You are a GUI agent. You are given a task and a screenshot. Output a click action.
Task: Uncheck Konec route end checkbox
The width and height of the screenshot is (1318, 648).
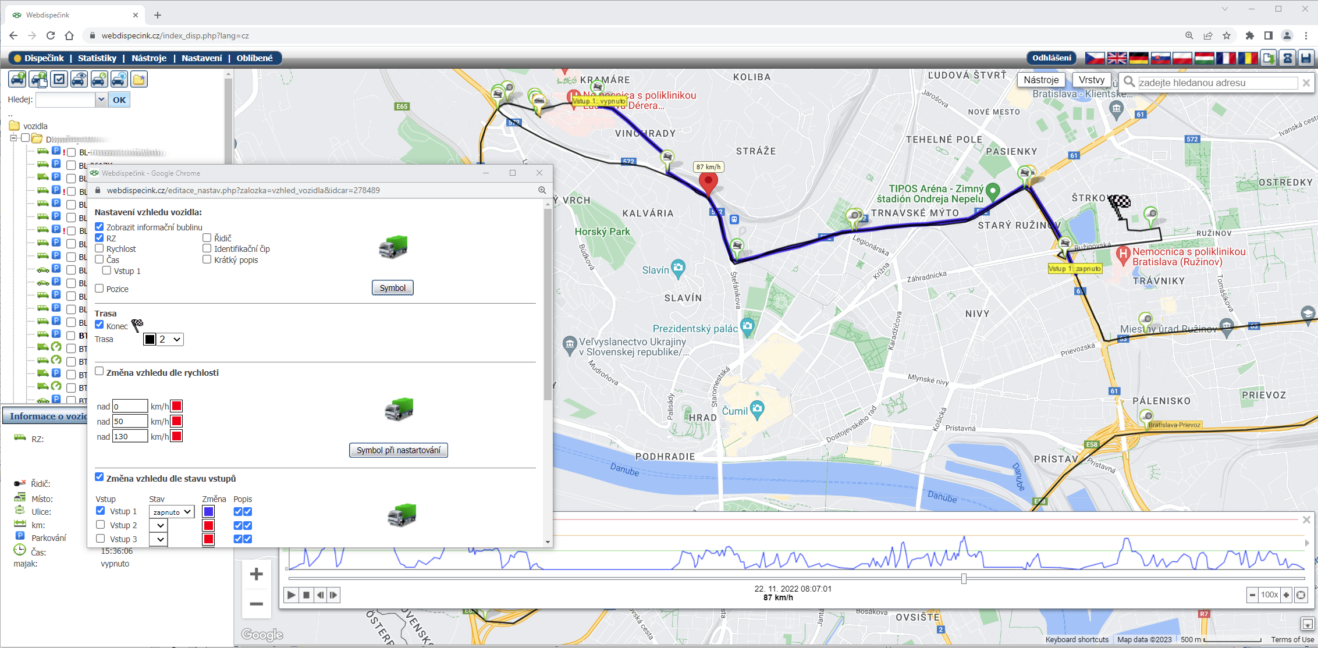click(100, 325)
